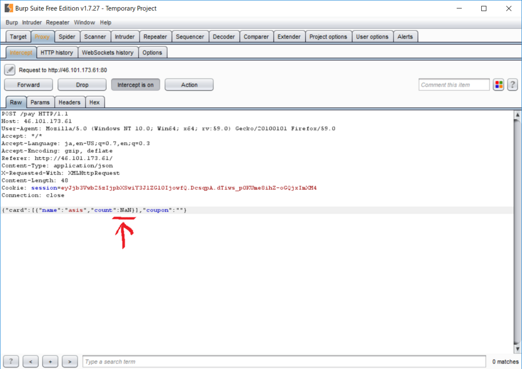This screenshot has height=369, width=522.
Task: Open the Action menu button
Action: (x=189, y=85)
